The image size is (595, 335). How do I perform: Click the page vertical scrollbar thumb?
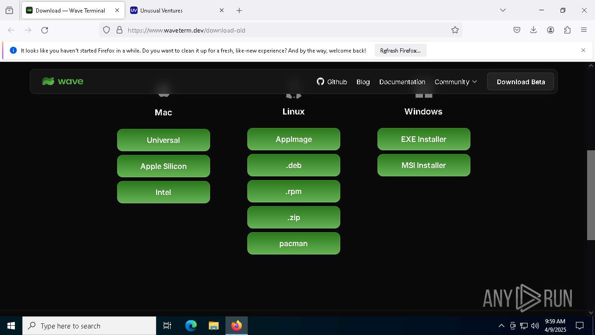click(591, 195)
